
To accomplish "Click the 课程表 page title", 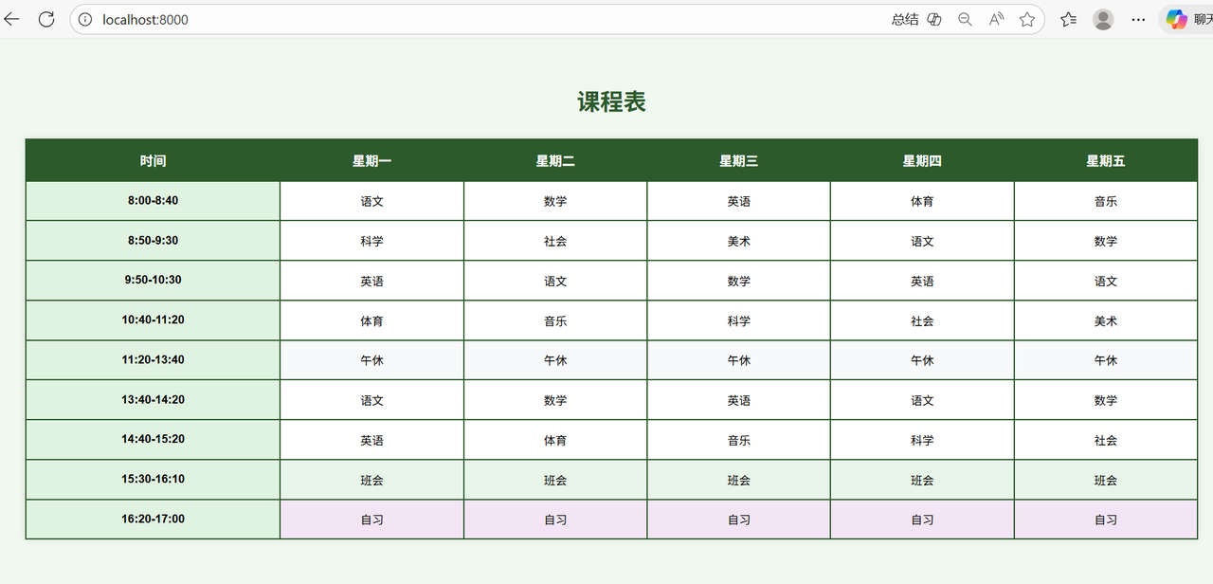I will point(610,100).
